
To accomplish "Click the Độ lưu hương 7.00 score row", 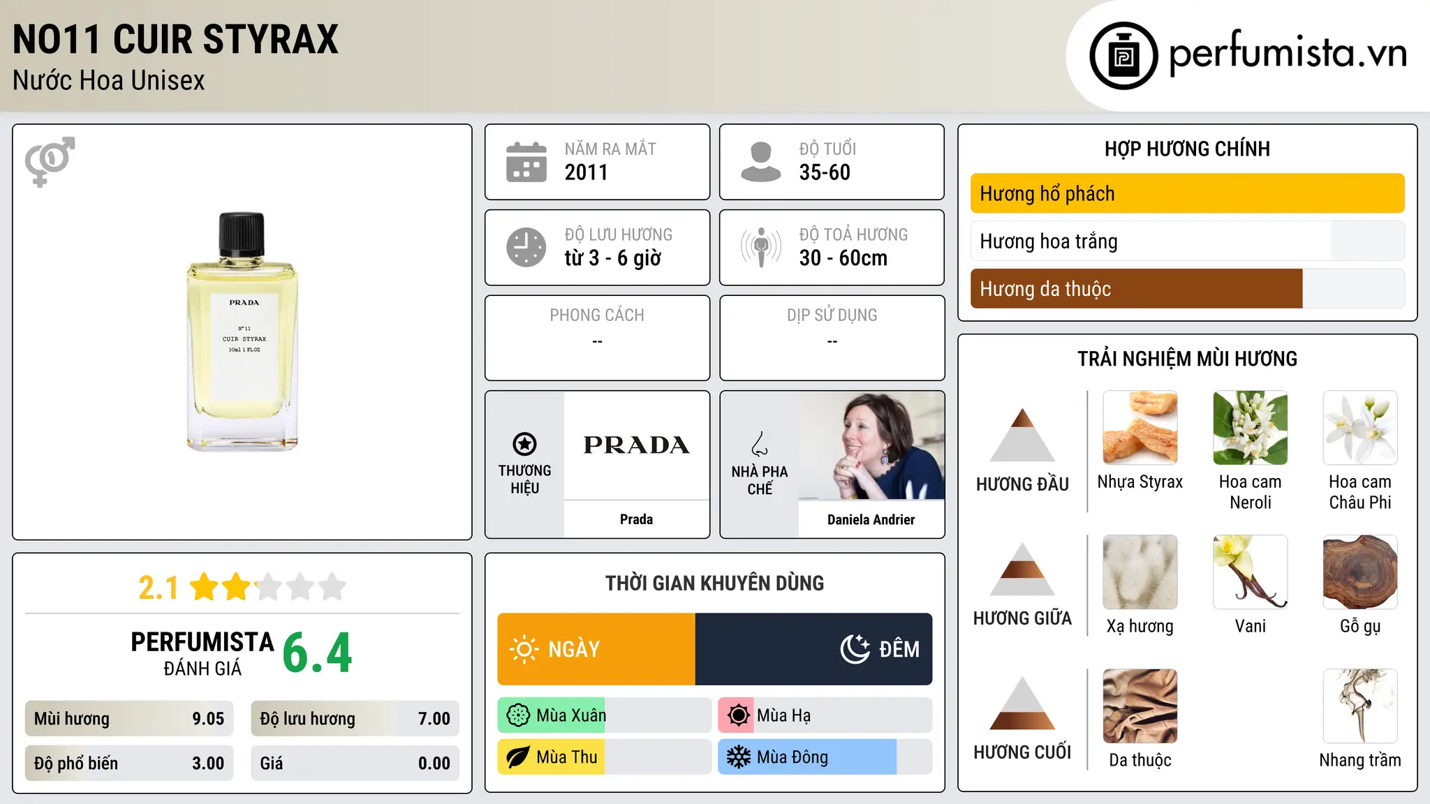I will coord(355,718).
